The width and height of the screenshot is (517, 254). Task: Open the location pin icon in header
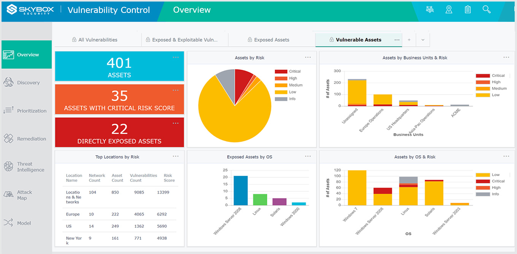point(449,10)
